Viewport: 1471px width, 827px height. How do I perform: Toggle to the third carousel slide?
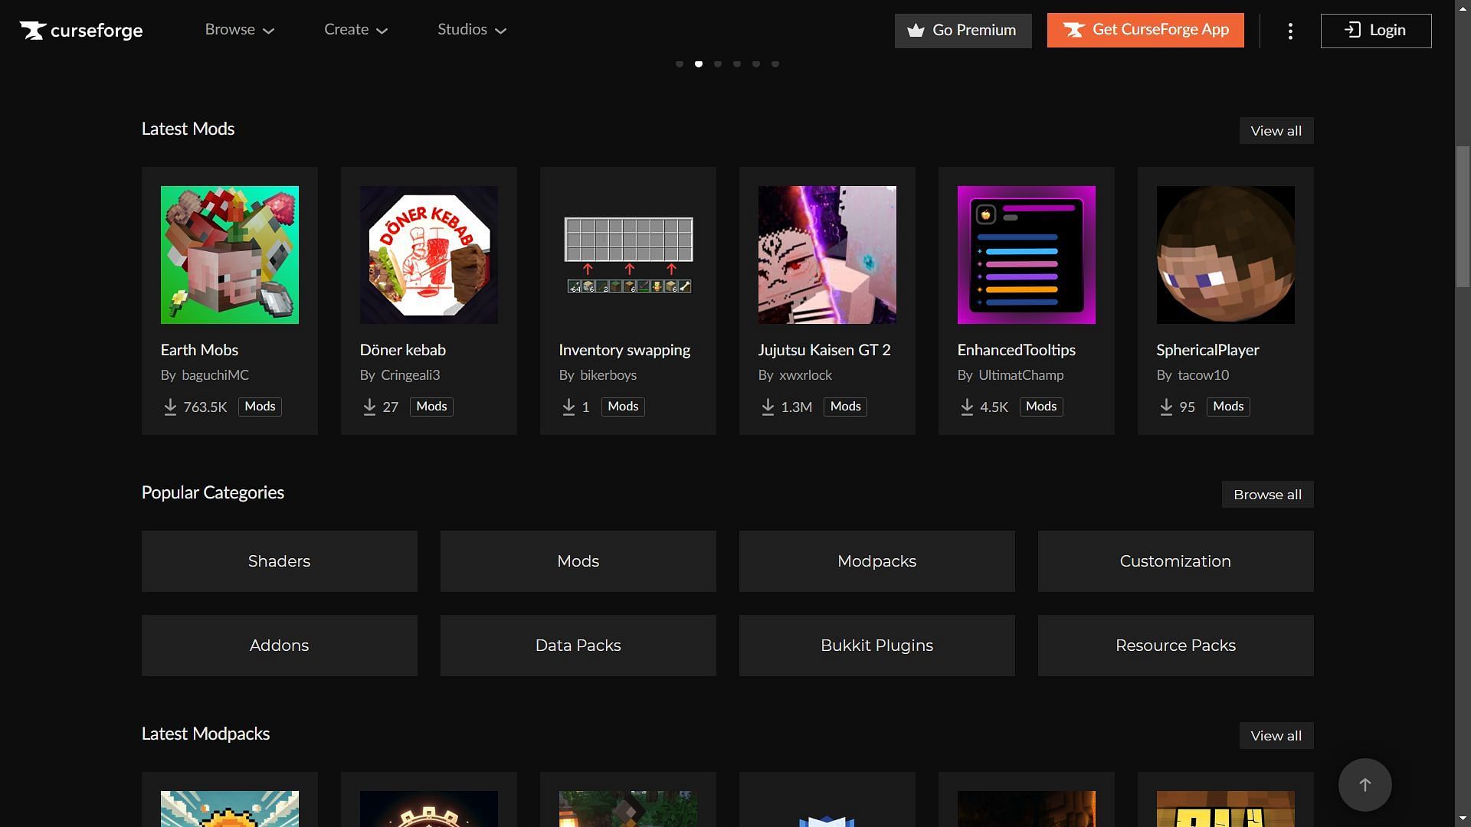719,63
